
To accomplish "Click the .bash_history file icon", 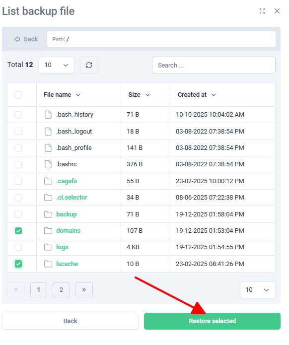I will 48,115.
